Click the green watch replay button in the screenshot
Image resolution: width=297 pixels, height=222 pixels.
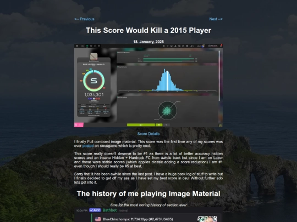pyautogui.click(x=141, y=125)
